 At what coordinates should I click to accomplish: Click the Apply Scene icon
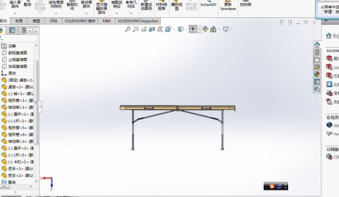(213, 29)
